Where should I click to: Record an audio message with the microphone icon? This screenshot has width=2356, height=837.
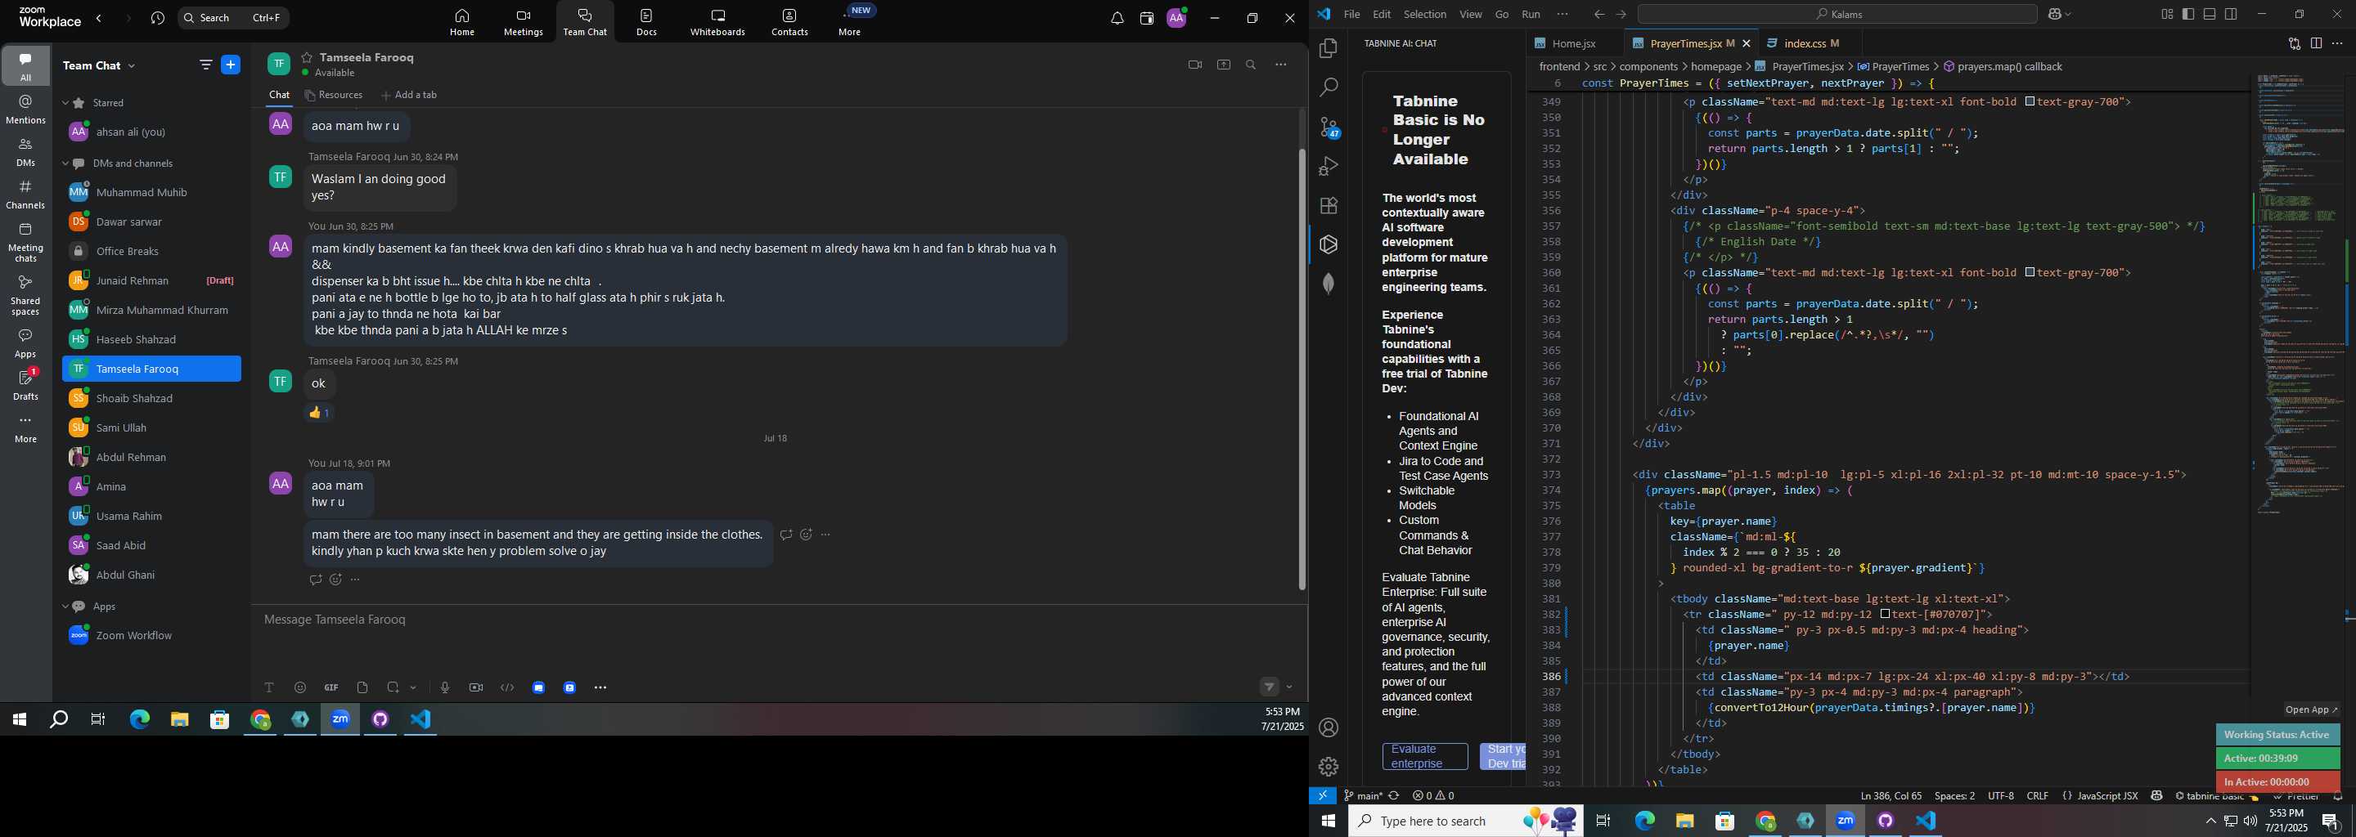point(444,687)
